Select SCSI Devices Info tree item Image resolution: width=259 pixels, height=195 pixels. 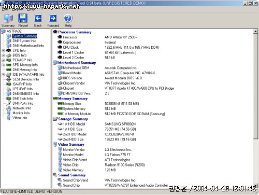pyautogui.click(x=26, y=79)
